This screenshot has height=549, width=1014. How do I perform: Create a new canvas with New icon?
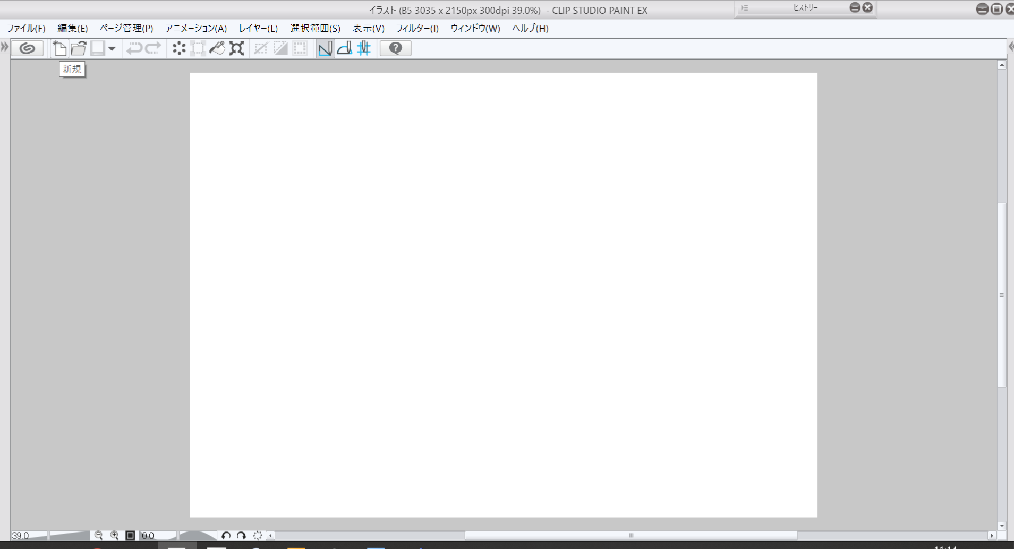tap(59, 48)
